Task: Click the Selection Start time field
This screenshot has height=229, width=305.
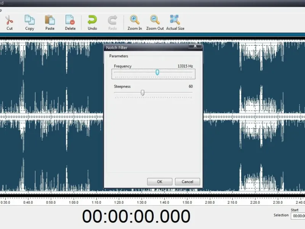Action: point(298,216)
